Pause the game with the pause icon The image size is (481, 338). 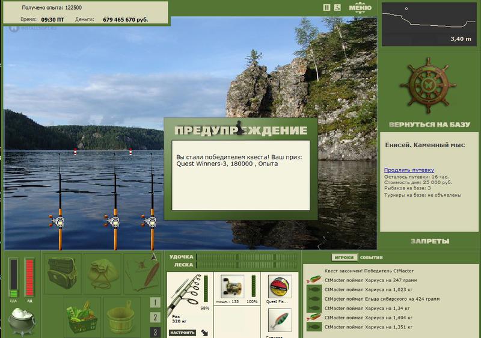(326, 7)
